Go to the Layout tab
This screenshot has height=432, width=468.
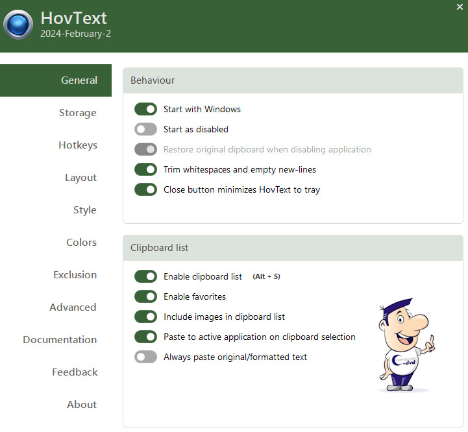coord(80,178)
